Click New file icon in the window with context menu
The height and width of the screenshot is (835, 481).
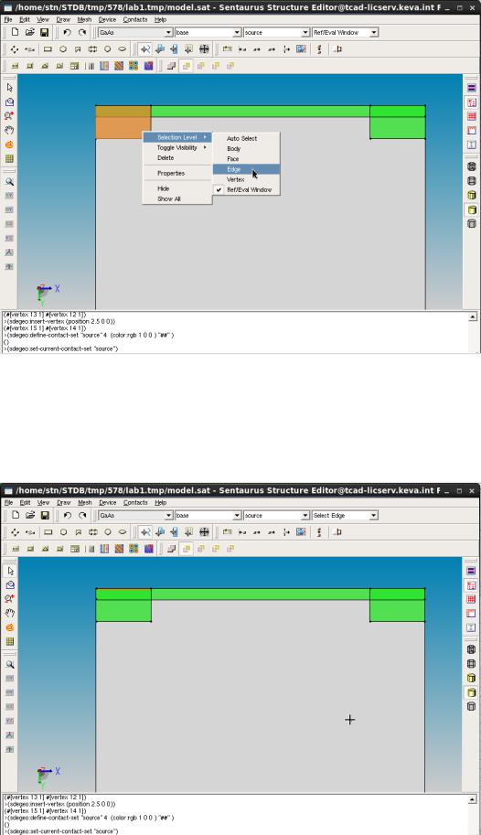15,32
